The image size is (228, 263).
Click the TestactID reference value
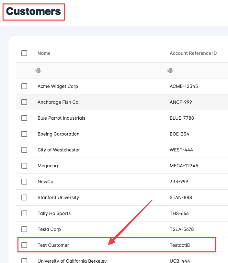pyautogui.click(x=180, y=245)
